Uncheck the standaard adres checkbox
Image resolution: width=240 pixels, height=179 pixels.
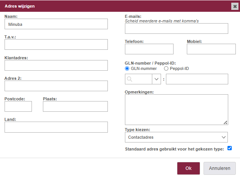click(x=229, y=148)
